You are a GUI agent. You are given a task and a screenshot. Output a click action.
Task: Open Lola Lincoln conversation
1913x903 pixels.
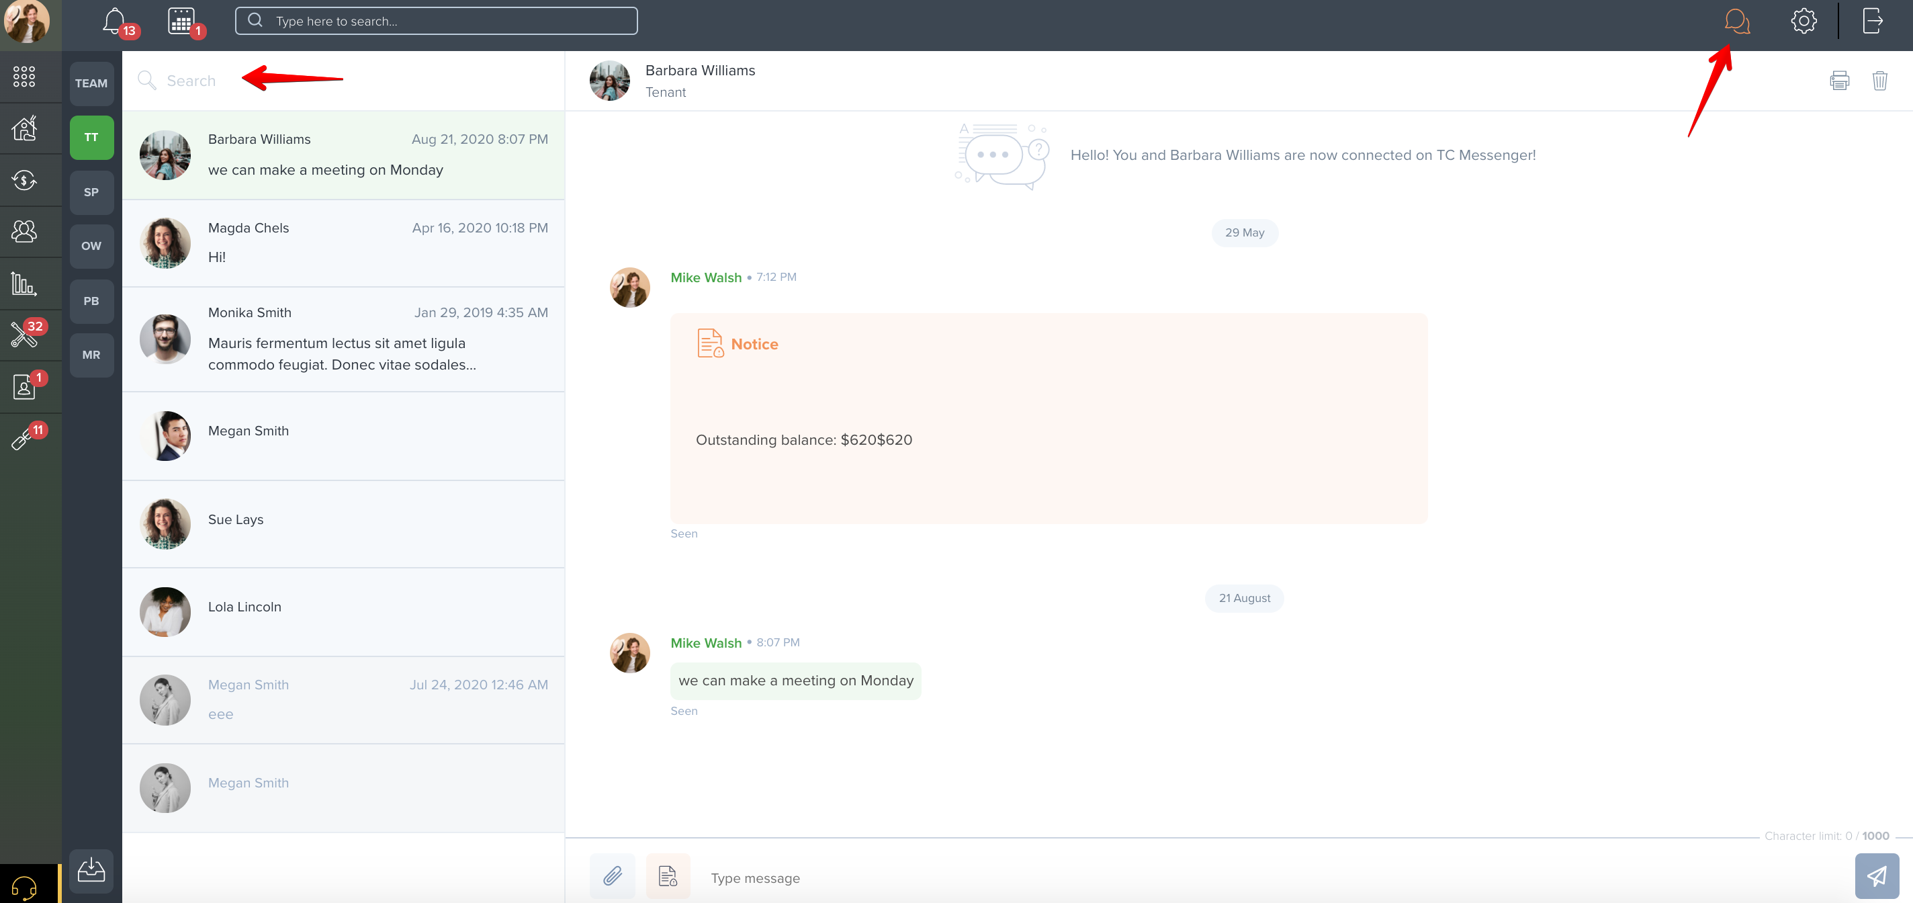[x=343, y=612]
